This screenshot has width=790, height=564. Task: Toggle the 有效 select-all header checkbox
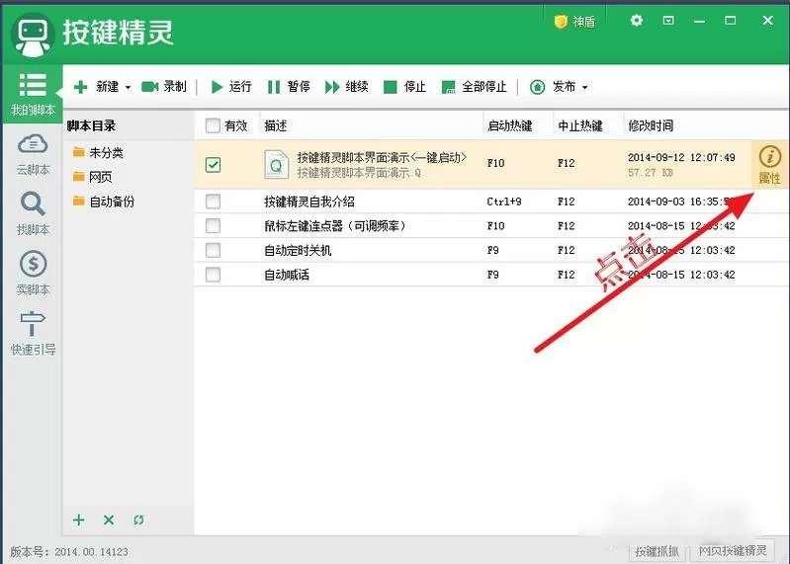213,125
